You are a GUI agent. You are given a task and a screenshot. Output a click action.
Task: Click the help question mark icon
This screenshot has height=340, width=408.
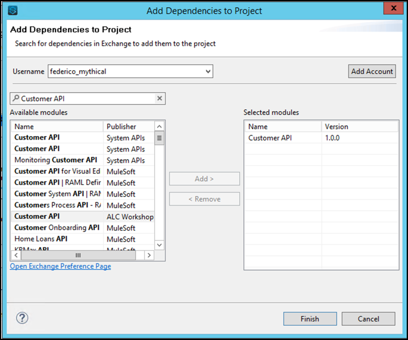(x=22, y=318)
